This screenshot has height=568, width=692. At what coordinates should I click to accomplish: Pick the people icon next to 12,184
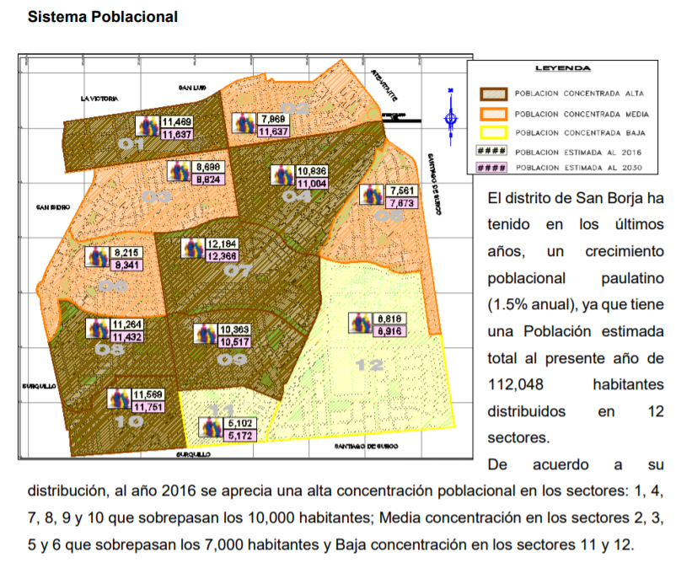click(193, 249)
